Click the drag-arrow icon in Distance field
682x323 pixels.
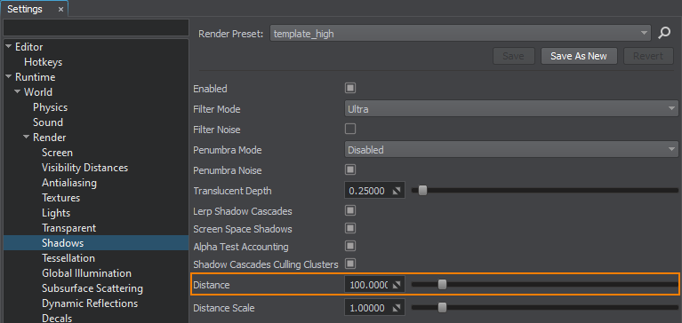396,285
